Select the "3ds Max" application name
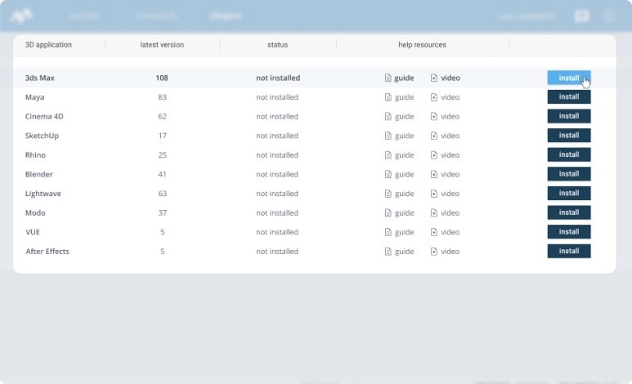 click(39, 78)
